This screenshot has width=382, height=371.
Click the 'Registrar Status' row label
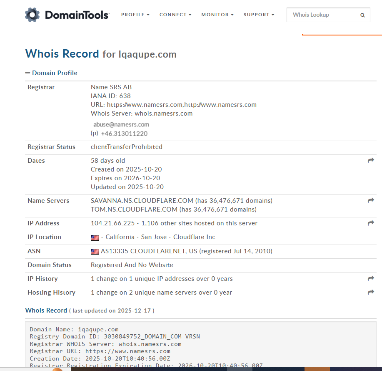click(51, 147)
